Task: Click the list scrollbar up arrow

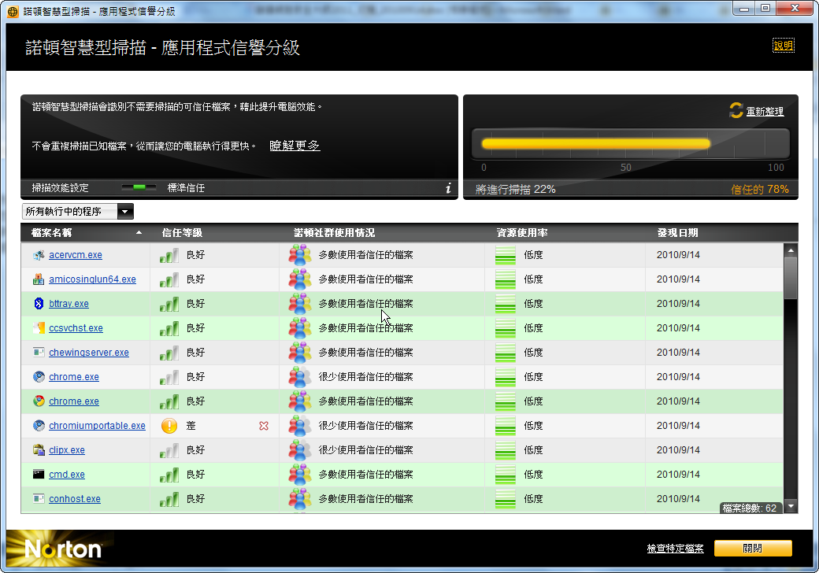Action: tap(791, 250)
